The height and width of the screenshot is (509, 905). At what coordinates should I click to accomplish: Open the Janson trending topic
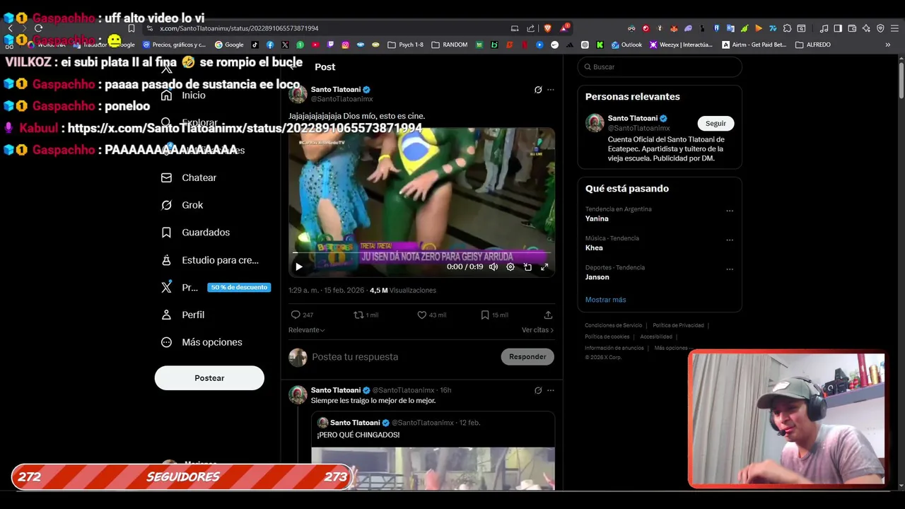click(x=597, y=277)
